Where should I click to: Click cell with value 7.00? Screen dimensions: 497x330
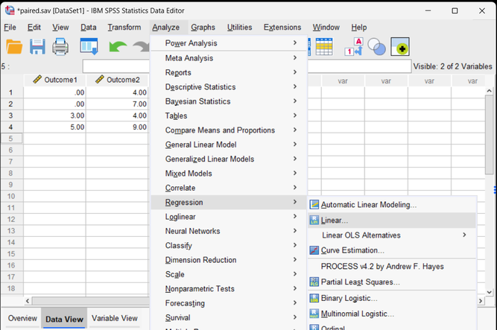click(117, 104)
